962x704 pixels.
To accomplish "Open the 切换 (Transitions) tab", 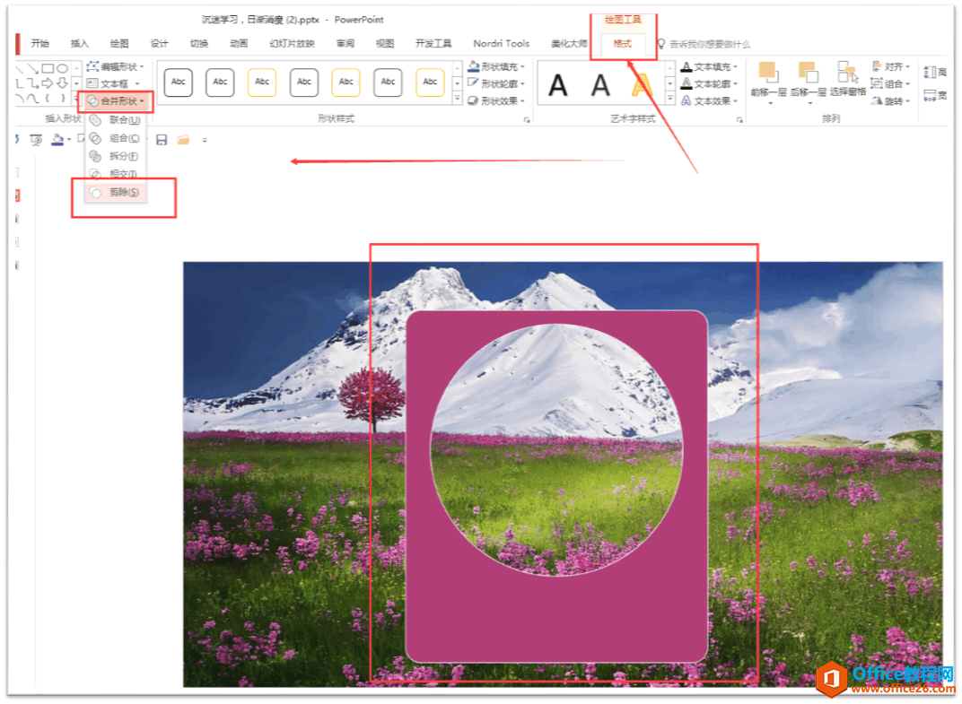I will 199,44.
